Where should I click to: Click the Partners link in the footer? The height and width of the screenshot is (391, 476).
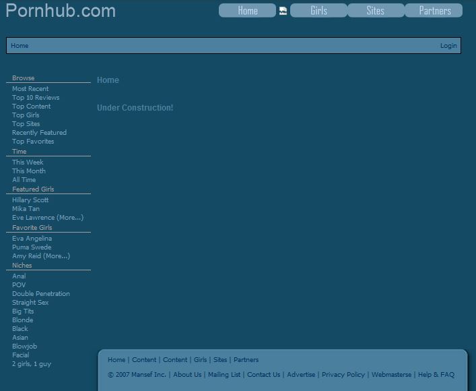click(x=246, y=360)
